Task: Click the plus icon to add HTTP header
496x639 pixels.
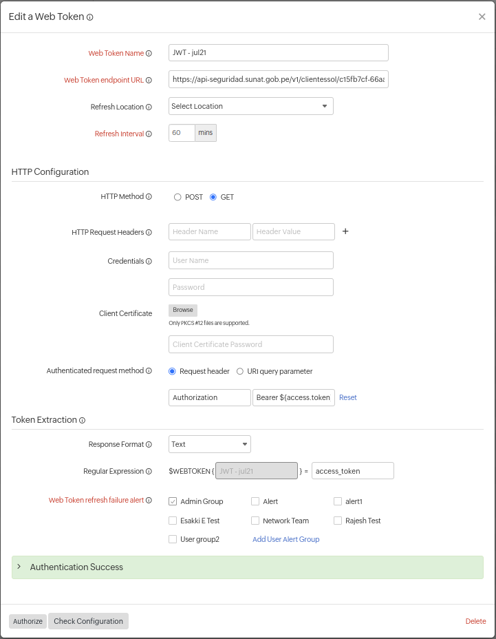Action: tap(345, 231)
